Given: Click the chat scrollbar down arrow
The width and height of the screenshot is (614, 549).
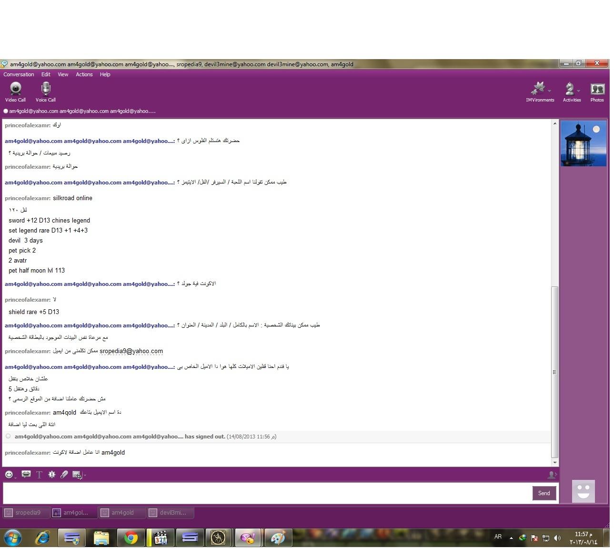Looking at the screenshot, I should (x=554, y=462).
